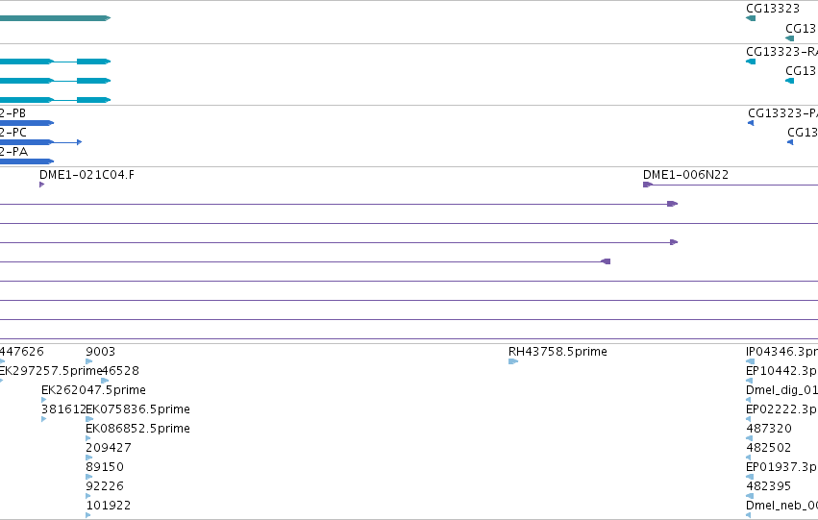Select the Dmel_neb label at bottom right
The image size is (818, 520).
[782, 506]
